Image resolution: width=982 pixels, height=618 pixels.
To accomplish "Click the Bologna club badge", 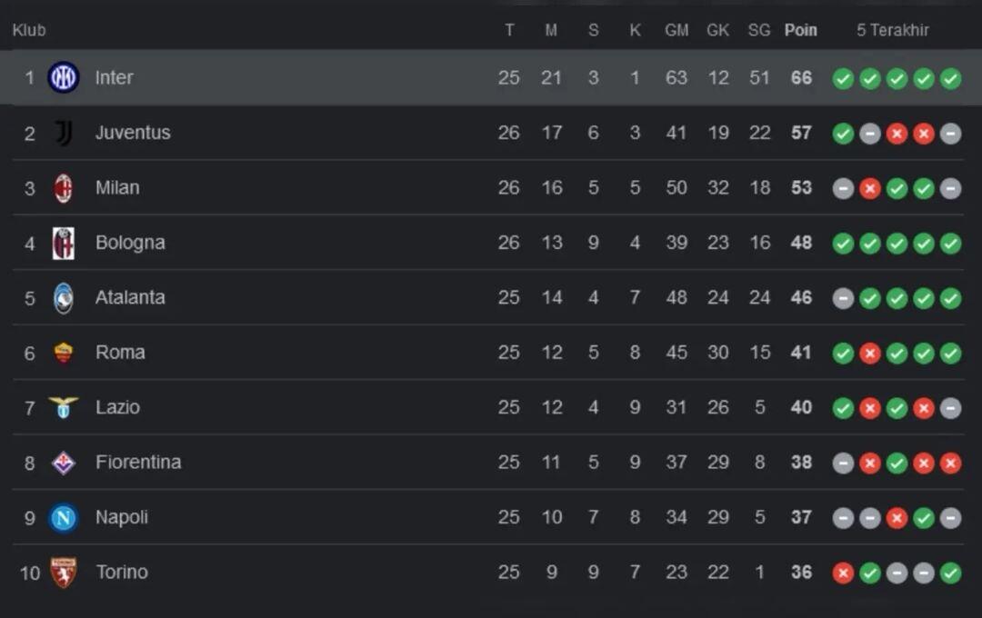I will click(x=64, y=243).
